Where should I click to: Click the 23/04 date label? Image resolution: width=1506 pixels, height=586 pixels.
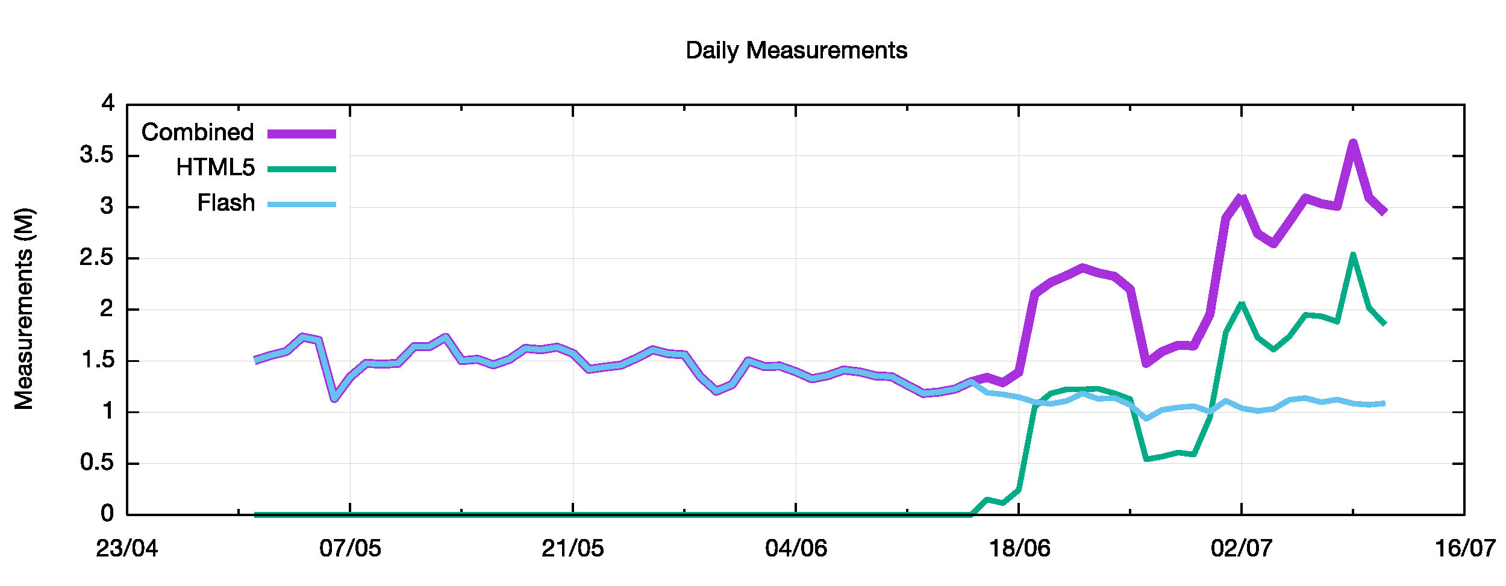click(x=127, y=549)
